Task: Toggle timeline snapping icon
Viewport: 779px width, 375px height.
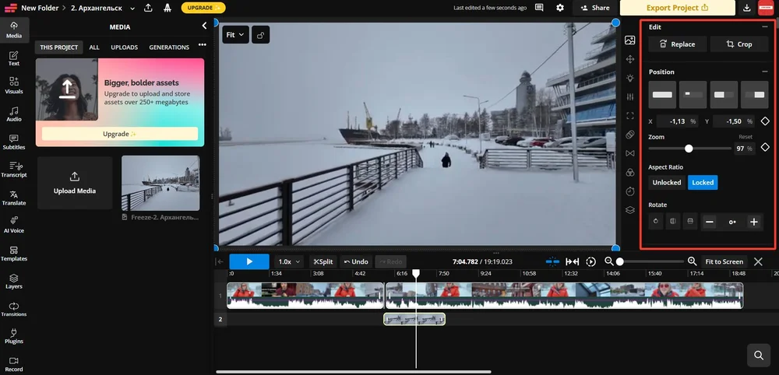Action: (x=552, y=262)
